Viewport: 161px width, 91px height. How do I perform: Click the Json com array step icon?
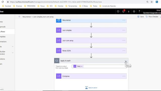point(59,40)
